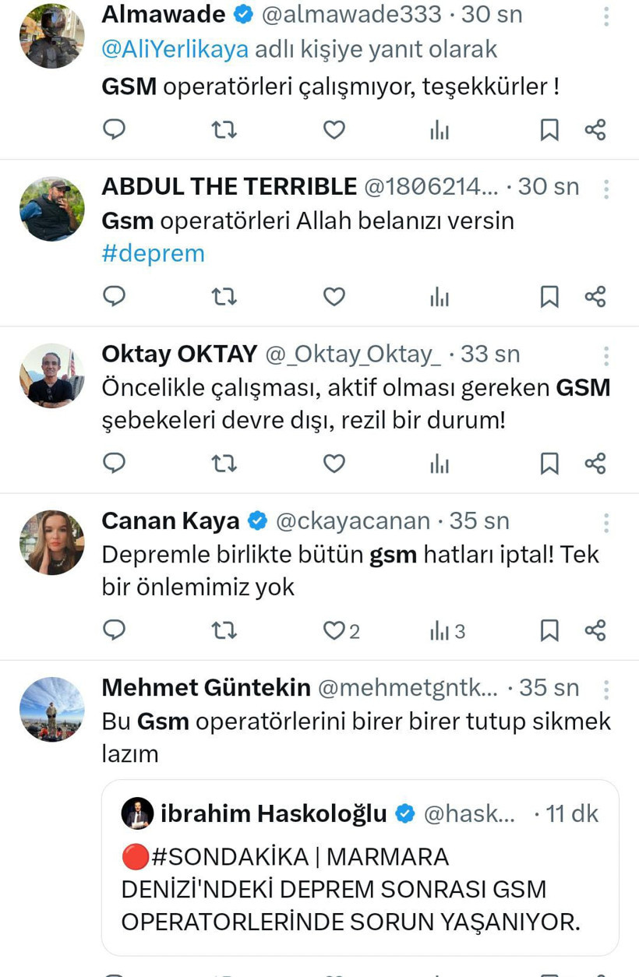View analytics on Canan Kaya's tweet
Image resolution: width=639 pixels, height=977 pixels.
[x=442, y=630]
